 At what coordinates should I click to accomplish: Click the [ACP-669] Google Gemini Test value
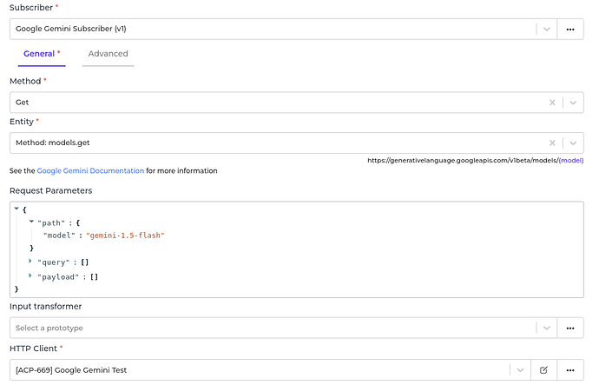point(71,370)
